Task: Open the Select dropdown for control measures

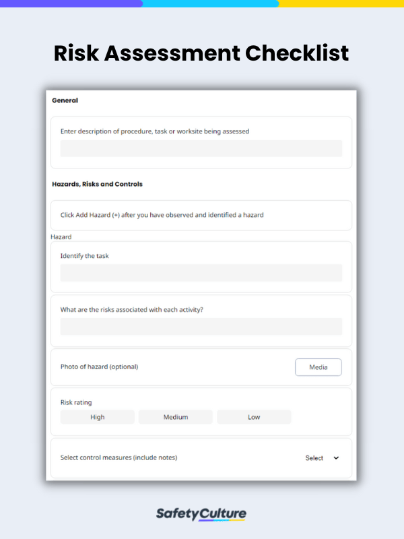Action: (314, 457)
